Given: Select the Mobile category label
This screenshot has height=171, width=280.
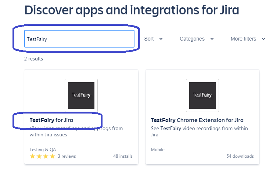Looking at the screenshot, I should (x=158, y=150).
